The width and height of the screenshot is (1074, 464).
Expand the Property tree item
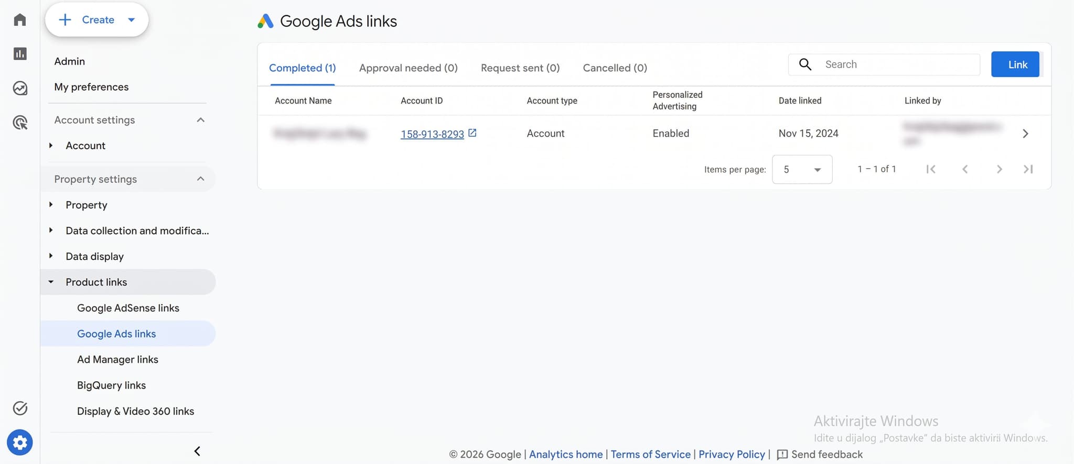[51, 205]
